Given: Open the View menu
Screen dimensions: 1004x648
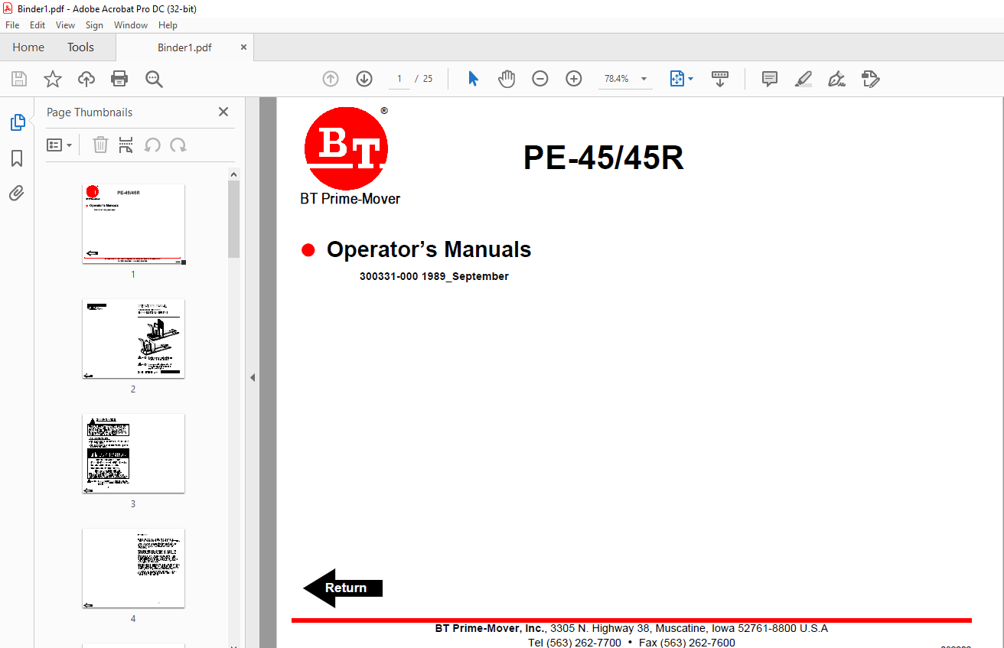Looking at the screenshot, I should (x=65, y=25).
